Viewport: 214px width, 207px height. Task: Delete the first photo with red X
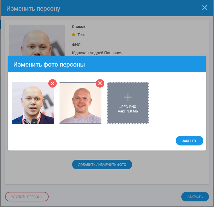53,83
